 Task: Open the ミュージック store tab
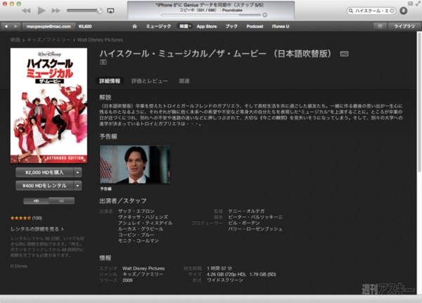coord(158,27)
